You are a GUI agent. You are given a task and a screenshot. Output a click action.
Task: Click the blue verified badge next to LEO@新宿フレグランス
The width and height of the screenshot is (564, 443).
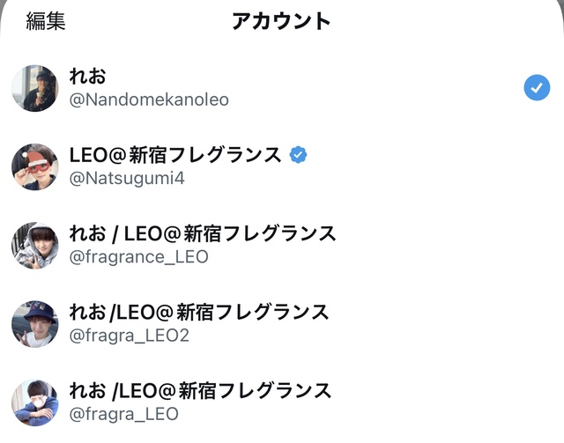coord(299,155)
